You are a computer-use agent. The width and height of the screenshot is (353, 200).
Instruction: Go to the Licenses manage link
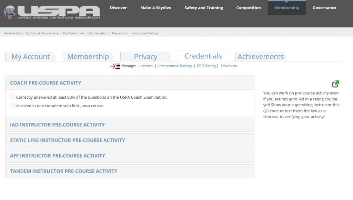pos(145,66)
